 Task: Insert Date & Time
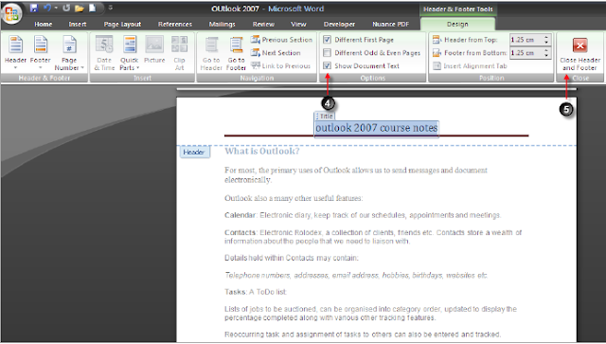[x=104, y=53]
